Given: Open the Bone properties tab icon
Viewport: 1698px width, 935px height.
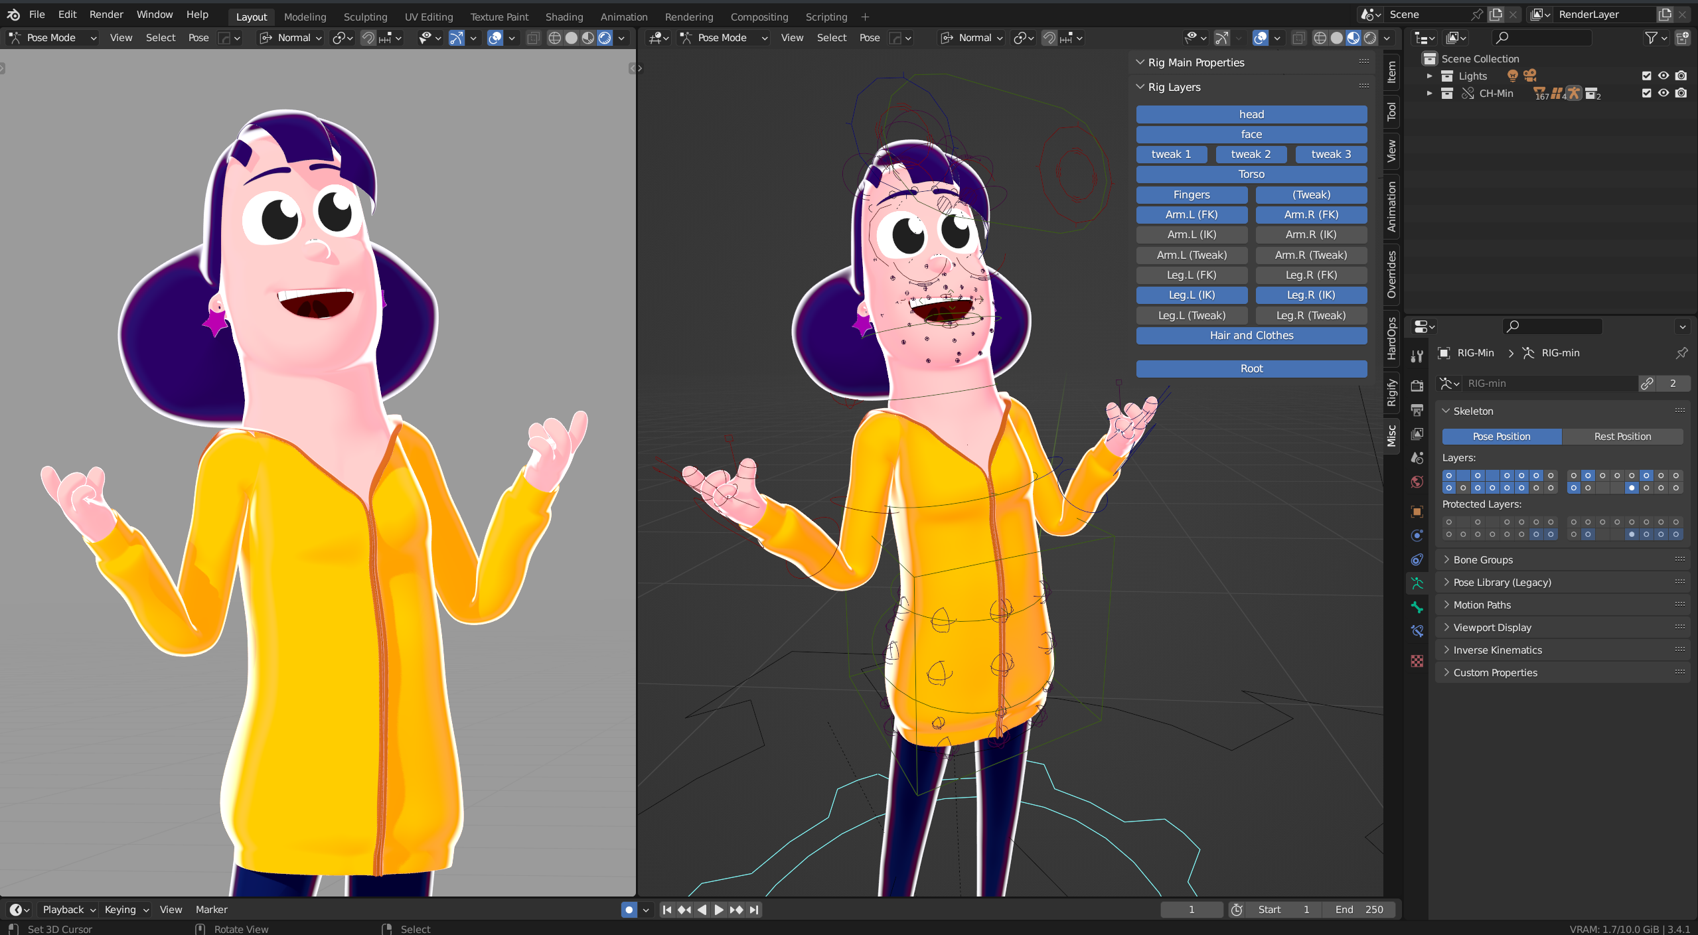Looking at the screenshot, I should [1417, 607].
